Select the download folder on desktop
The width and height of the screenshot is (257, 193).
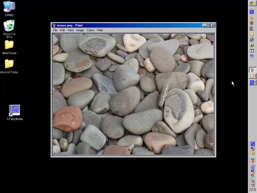9,45
